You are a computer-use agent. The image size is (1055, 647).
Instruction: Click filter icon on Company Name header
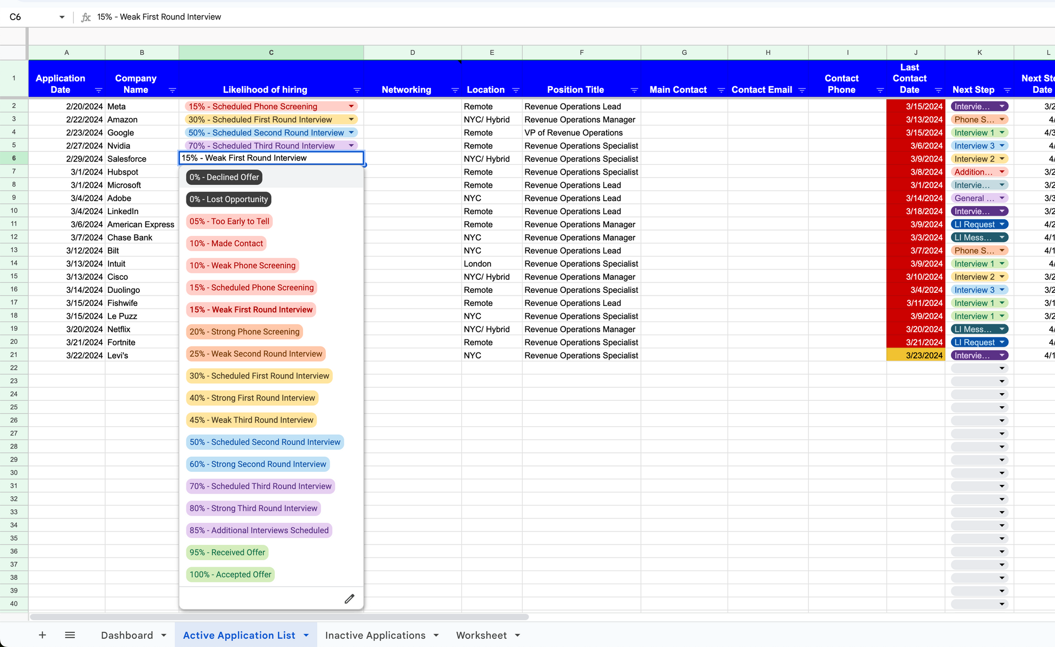tap(172, 90)
